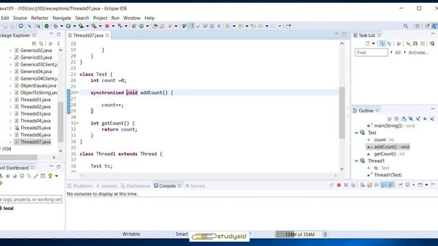
Task: Click Collapse All in Task List toolbar
Action: [423, 44]
